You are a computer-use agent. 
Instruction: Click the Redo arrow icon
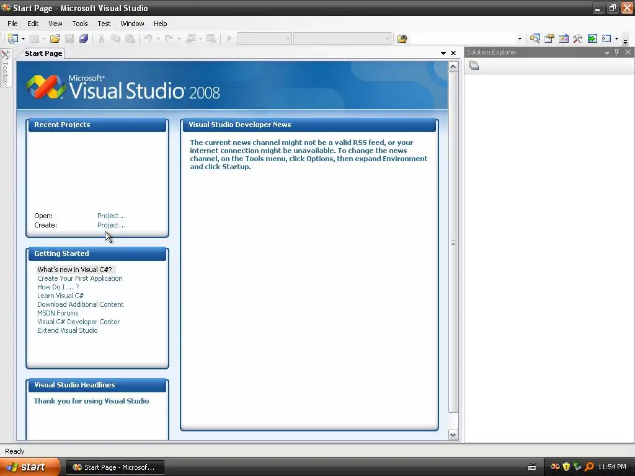169,38
